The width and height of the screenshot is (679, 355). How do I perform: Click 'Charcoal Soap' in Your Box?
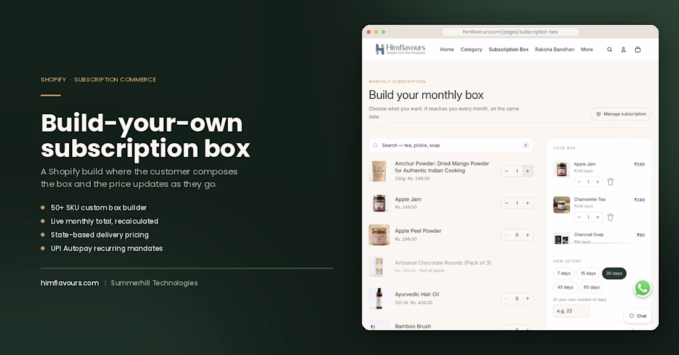(x=588, y=235)
